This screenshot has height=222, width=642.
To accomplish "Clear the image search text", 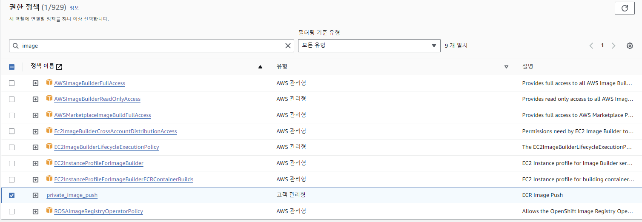I will (288, 46).
